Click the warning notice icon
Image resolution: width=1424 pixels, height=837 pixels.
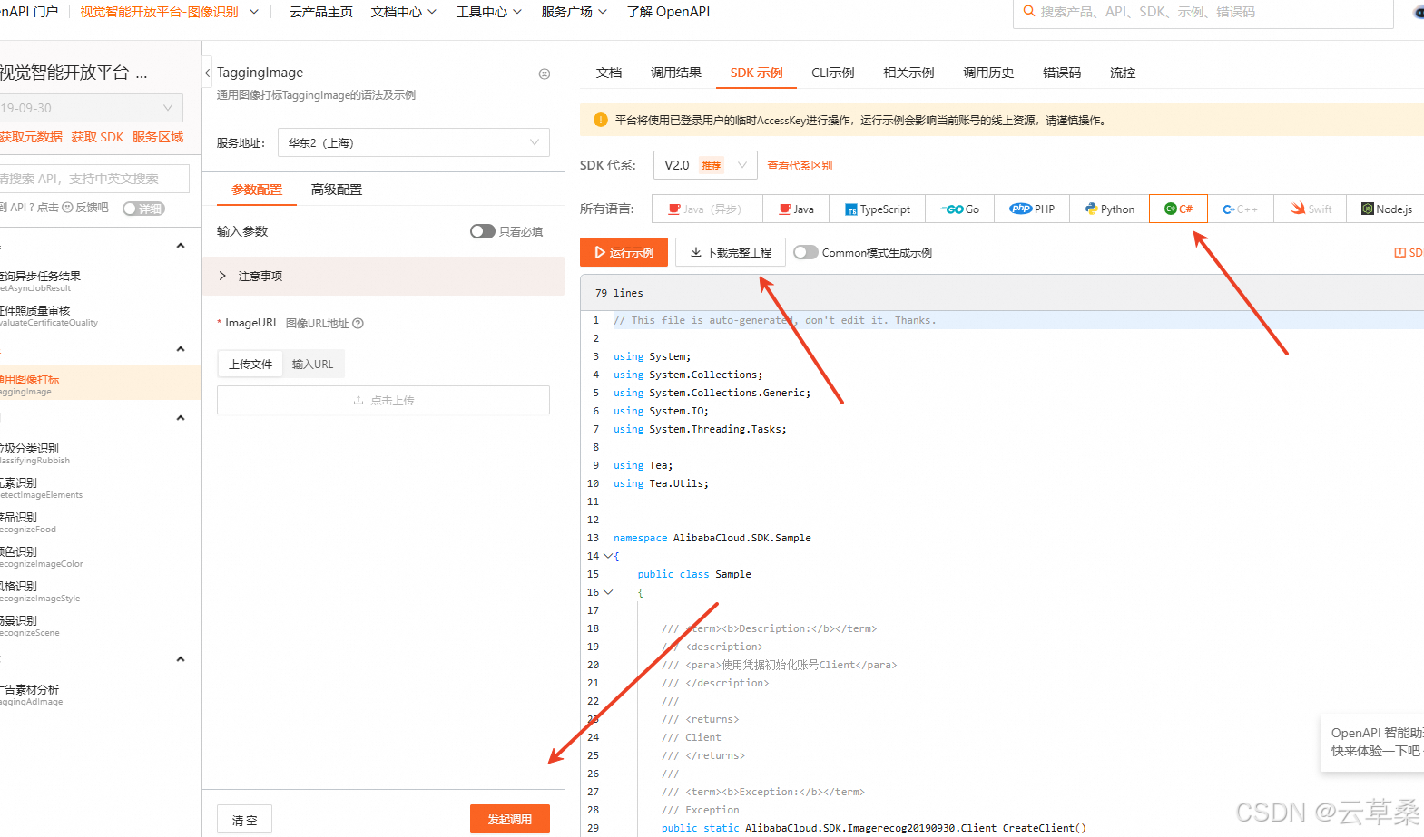coord(600,120)
